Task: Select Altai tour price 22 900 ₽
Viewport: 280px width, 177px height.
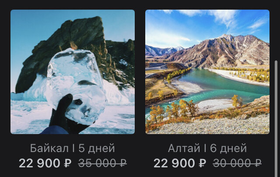Action: tap(180, 163)
